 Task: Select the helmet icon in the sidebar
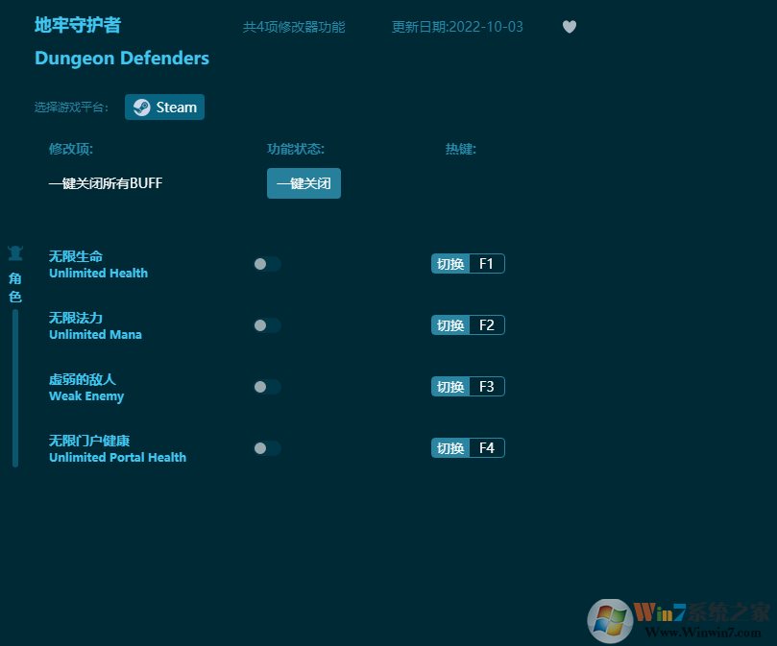15,252
